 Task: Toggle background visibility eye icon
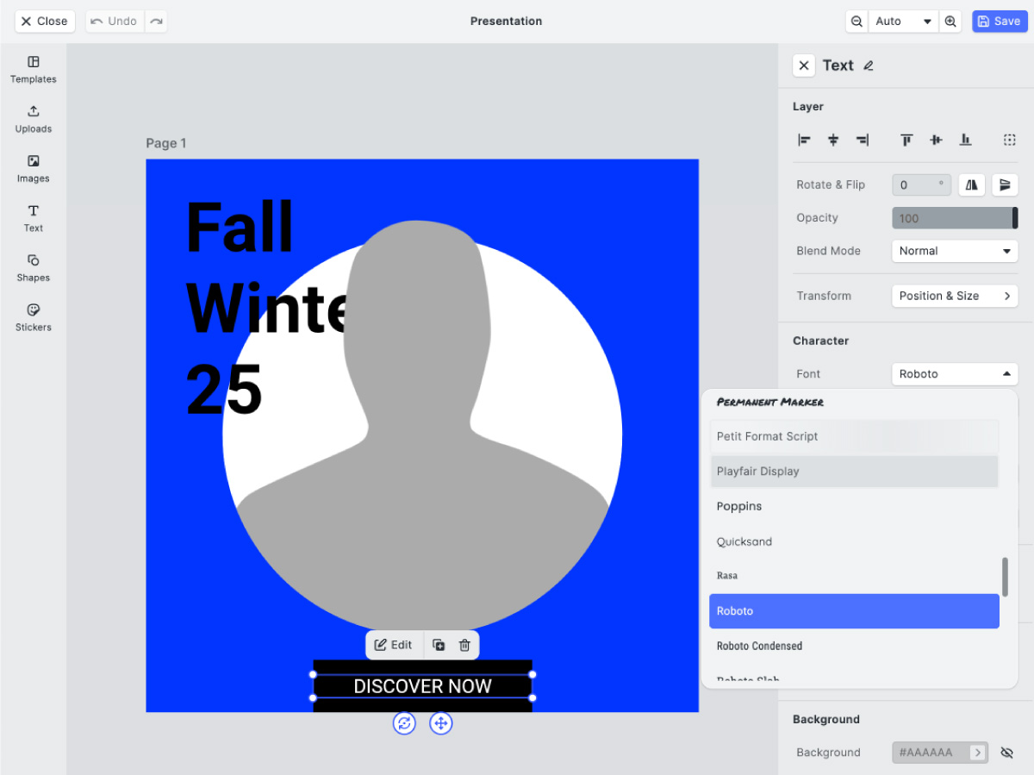pyautogui.click(x=1006, y=753)
